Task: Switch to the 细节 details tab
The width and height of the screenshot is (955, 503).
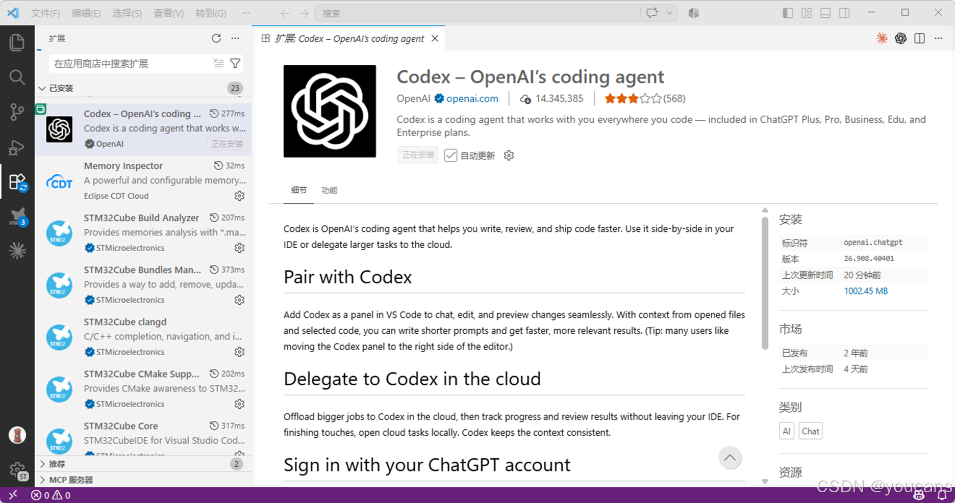Action: point(299,190)
